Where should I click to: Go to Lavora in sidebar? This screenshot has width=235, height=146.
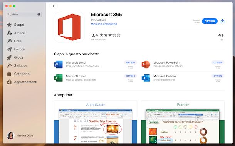19,49
